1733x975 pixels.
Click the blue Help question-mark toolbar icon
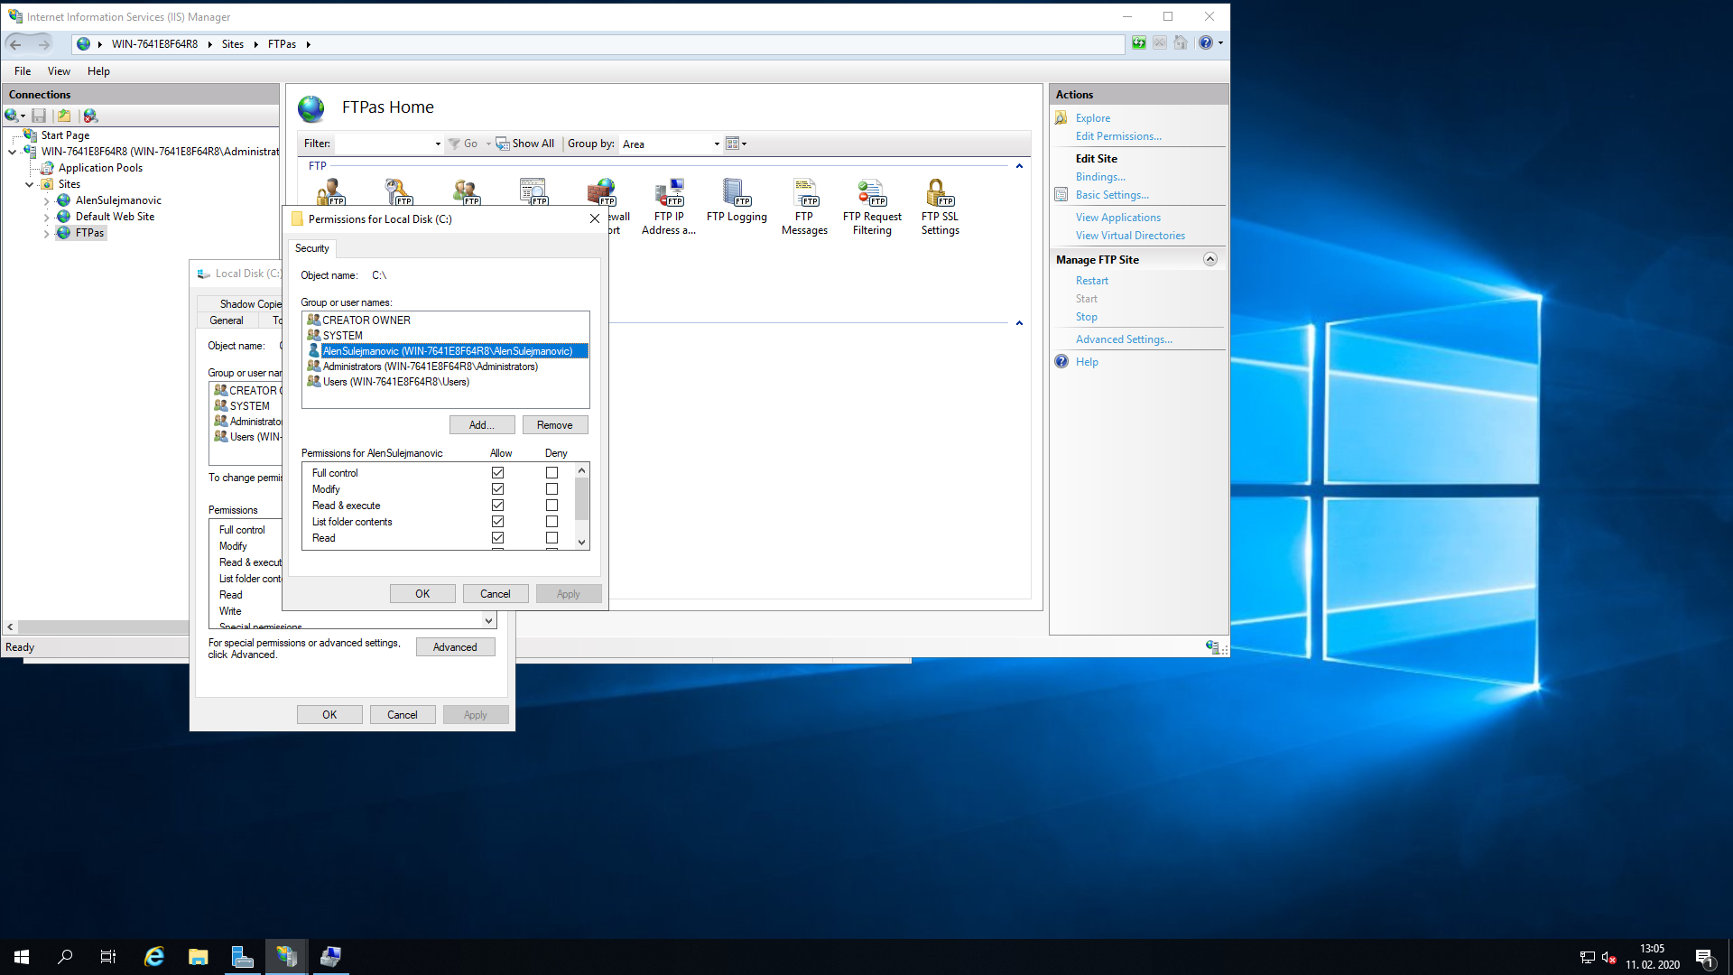click(x=1206, y=43)
